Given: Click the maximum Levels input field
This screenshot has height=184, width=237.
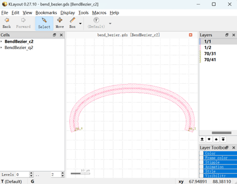Looking at the screenshot, I should coord(55,174).
